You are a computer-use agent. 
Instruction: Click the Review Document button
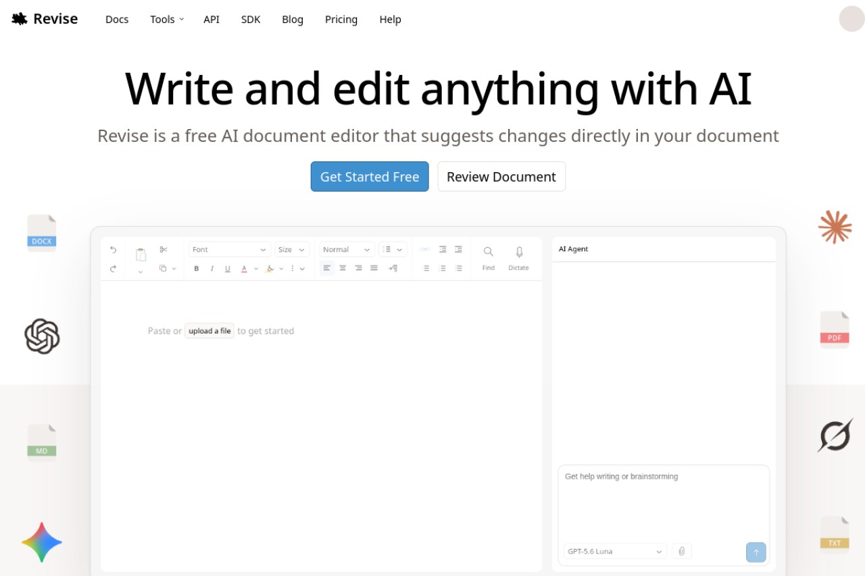click(501, 176)
